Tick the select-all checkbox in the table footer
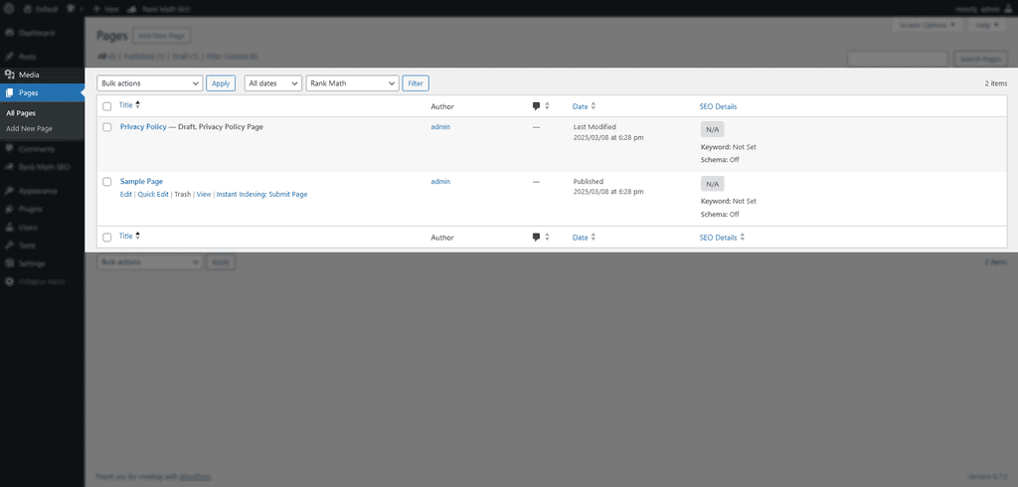 [107, 238]
